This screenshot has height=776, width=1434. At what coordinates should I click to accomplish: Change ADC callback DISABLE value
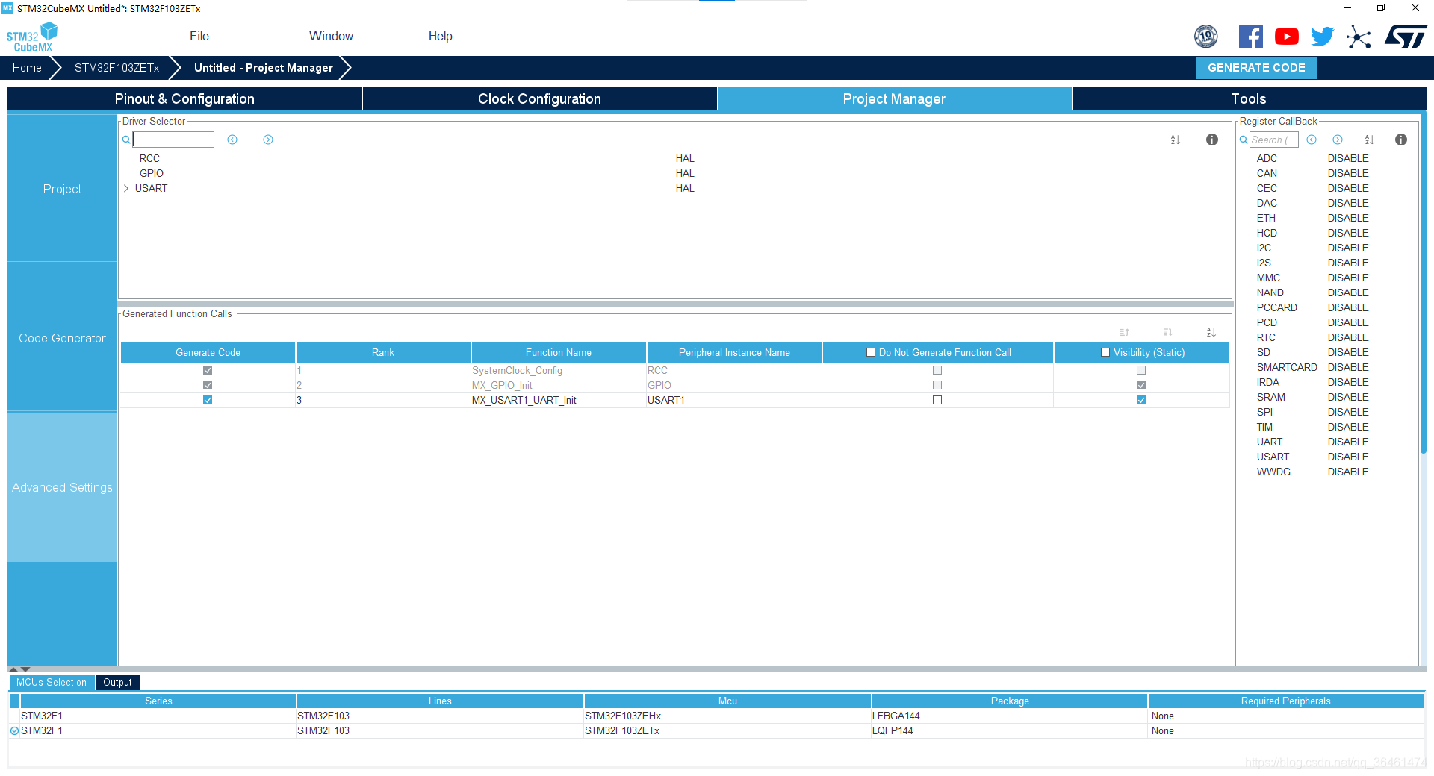click(x=1348, y=158)
